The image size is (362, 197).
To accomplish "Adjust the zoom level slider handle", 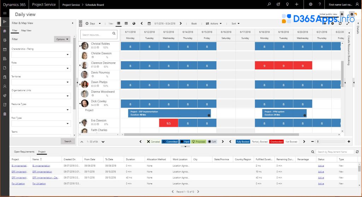I will point(318,141).
